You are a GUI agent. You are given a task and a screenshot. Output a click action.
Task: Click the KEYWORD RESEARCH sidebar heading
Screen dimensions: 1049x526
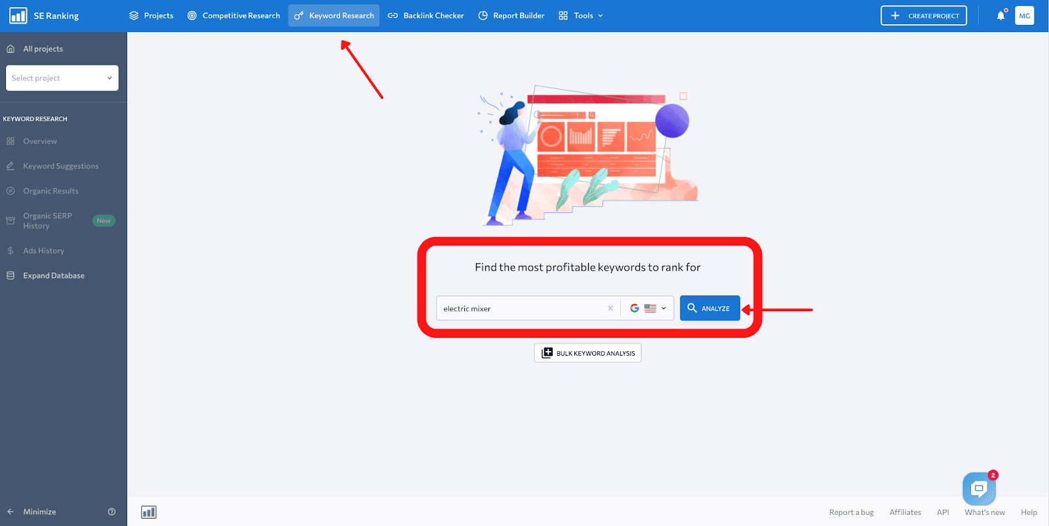(35, 119)
